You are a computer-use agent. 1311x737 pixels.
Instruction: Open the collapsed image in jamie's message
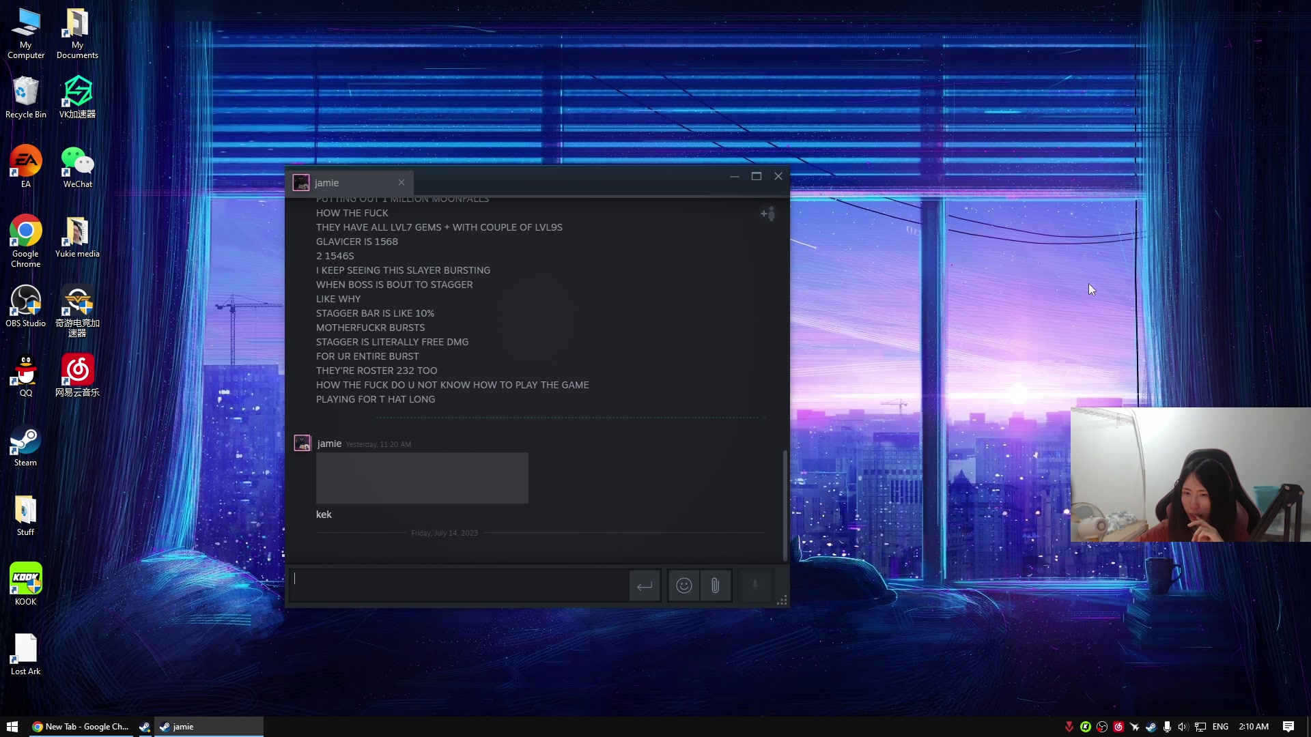tap(422, 478)
